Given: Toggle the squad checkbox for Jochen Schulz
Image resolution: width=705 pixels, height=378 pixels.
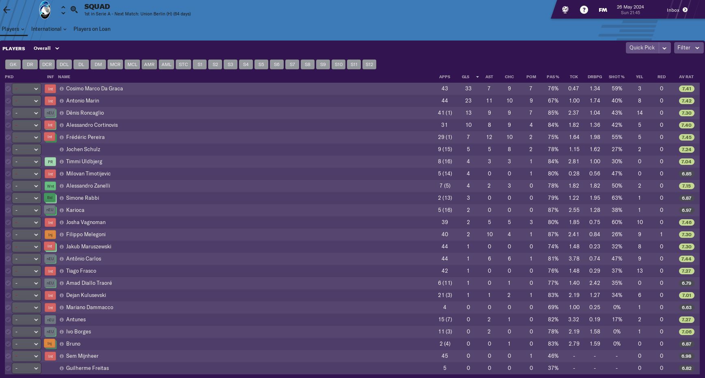Looking at the screenshot, I should point(8,149).
